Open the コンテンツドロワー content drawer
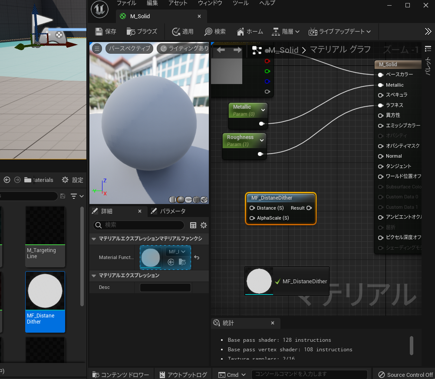This screenshot has width=435, height=379. pos(121,375)
